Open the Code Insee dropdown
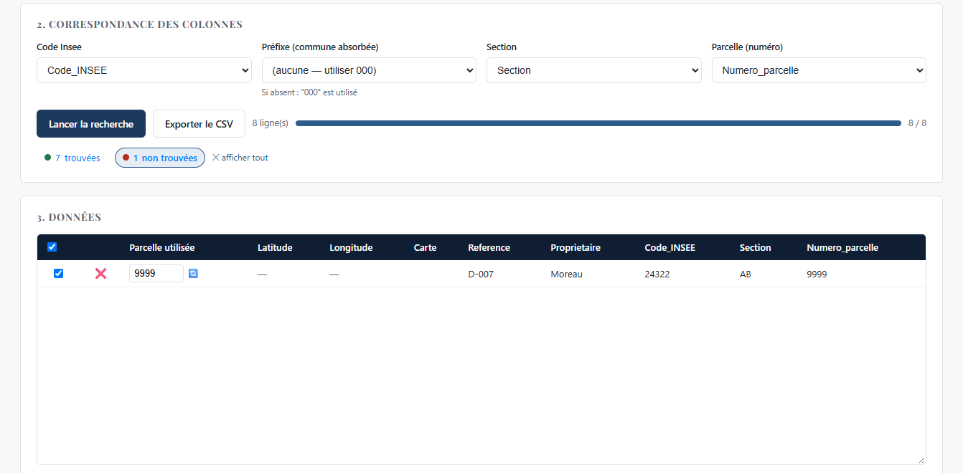Screen dimensions: 963x473 coord(144,70)
